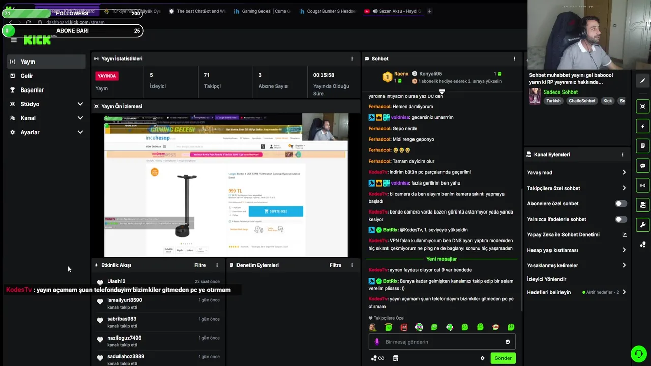Click the Bir mesaj gönderin field
The width and height of the screenshot is (651, 366).
(441, 342)
